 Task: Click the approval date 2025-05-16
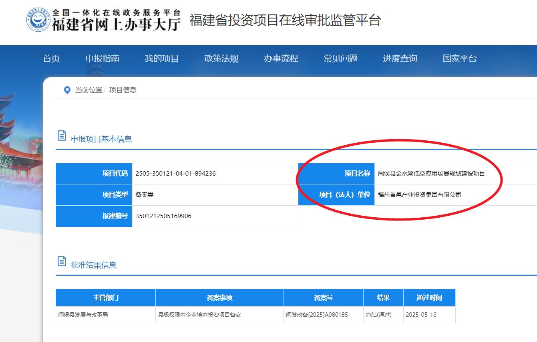point(421,315)
